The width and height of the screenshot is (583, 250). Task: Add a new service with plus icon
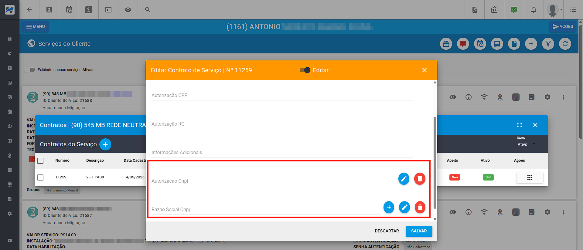(531, 44)
